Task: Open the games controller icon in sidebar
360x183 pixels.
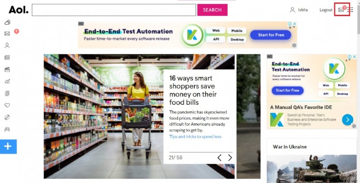Action: (7, 129)
